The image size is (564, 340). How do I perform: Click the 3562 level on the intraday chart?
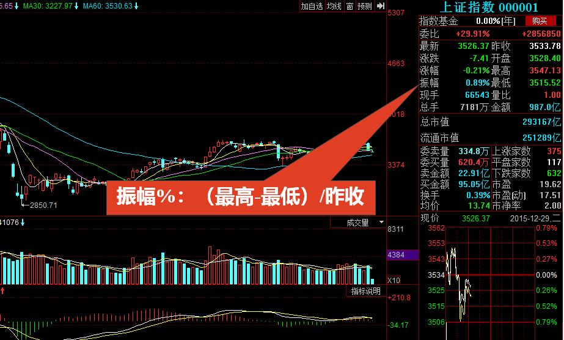point(436,228)
